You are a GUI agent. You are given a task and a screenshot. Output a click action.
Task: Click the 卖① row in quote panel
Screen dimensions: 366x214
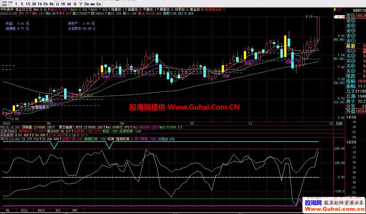(x=356, y=41)
